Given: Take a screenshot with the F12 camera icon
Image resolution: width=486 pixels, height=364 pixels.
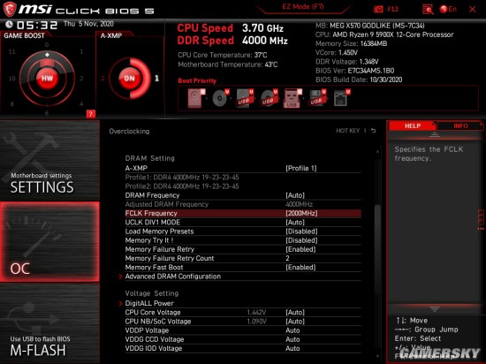Looking at the screenshot, I should [x=378, y=10].
